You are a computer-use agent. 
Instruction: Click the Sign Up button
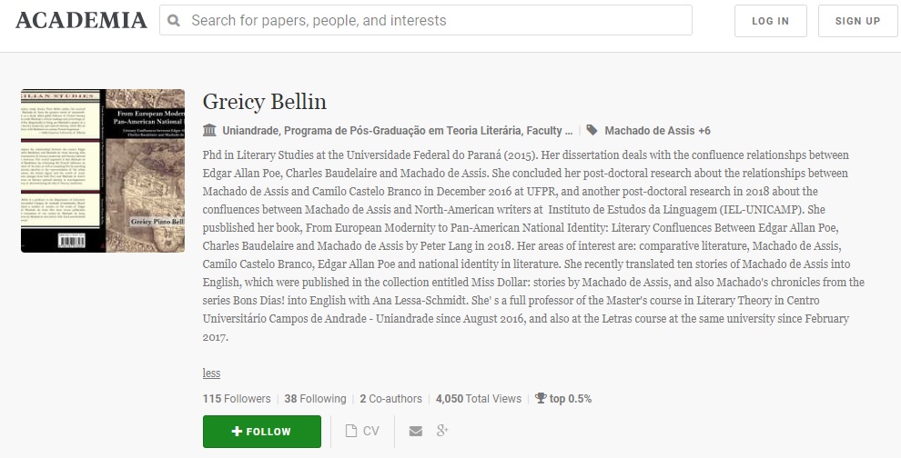click(857, 21)
